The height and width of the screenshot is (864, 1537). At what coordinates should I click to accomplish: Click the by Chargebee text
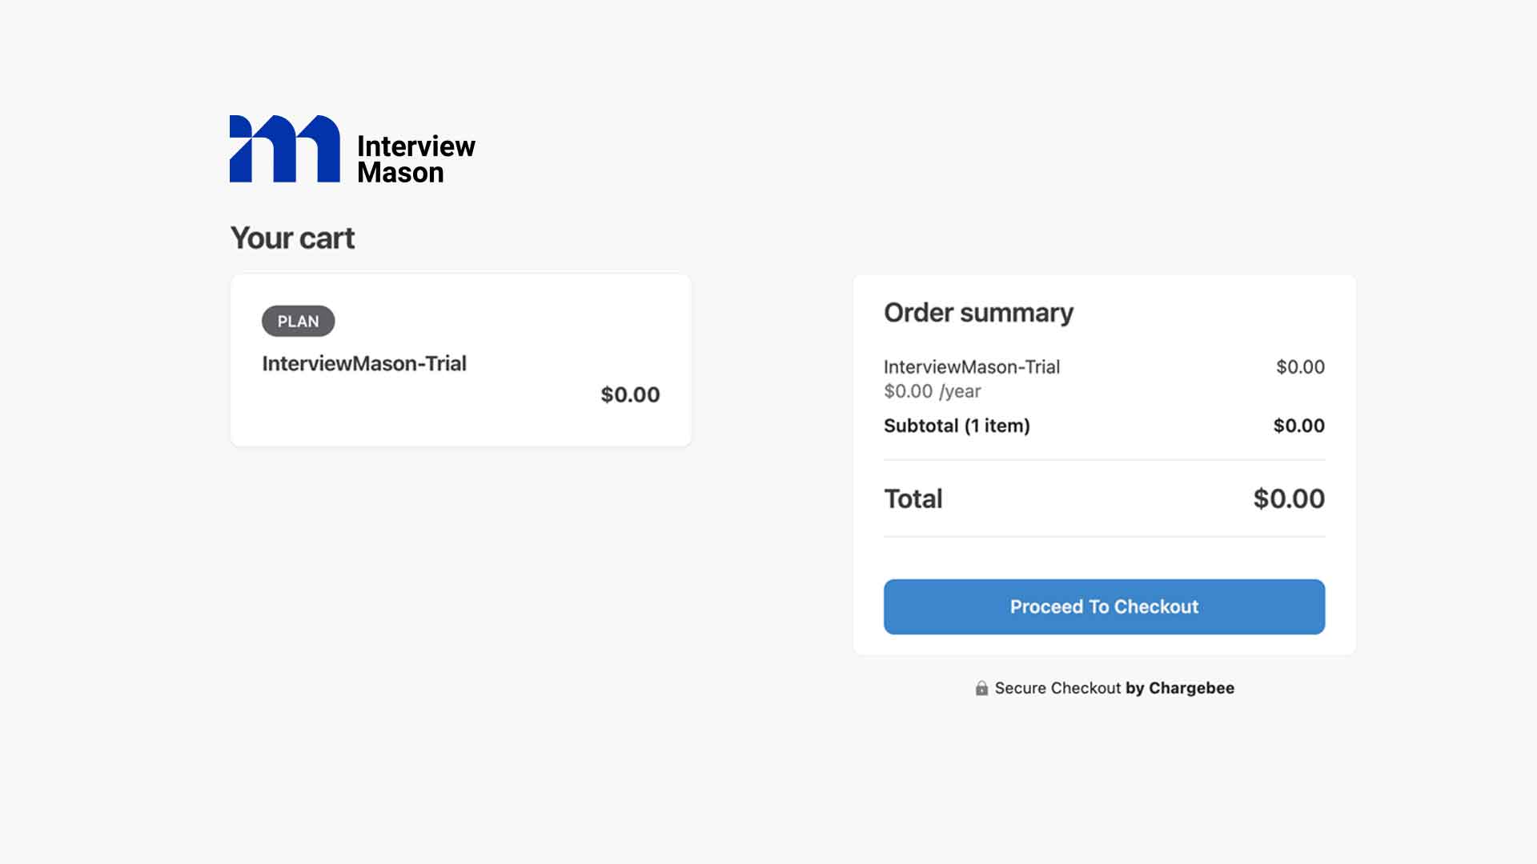[1180, 688]
